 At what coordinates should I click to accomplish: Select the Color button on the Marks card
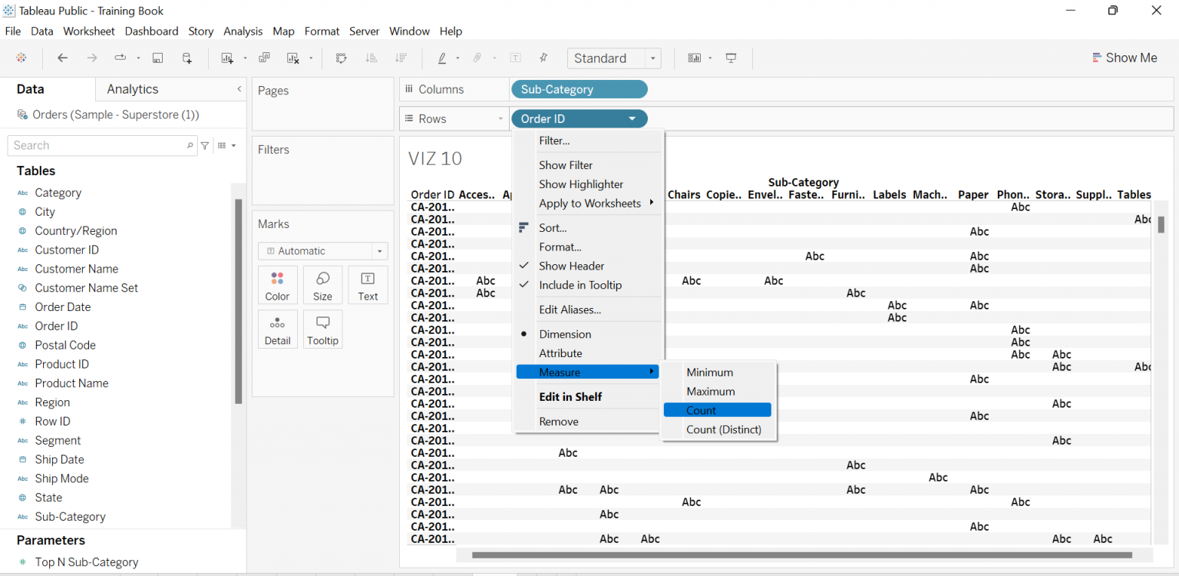277,285
